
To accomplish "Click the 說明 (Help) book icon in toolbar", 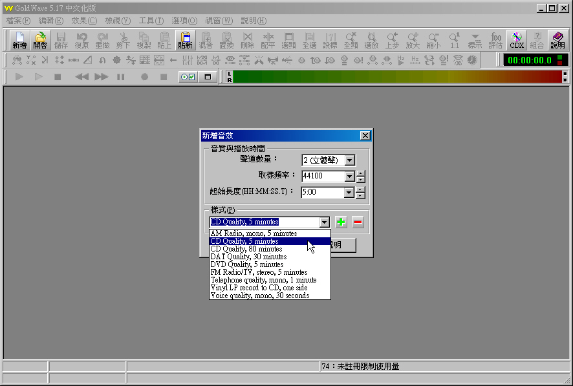I will [x=557, y=40].
